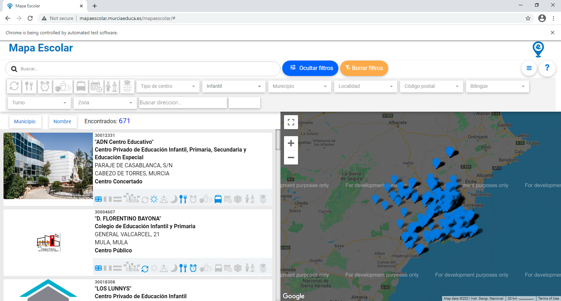Screen dimensions: 561x301
Task: Open D. Florentino Bayona school logo
Action: pos(49,243)
